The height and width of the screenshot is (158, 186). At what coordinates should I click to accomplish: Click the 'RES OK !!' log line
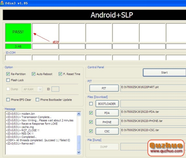20,134
